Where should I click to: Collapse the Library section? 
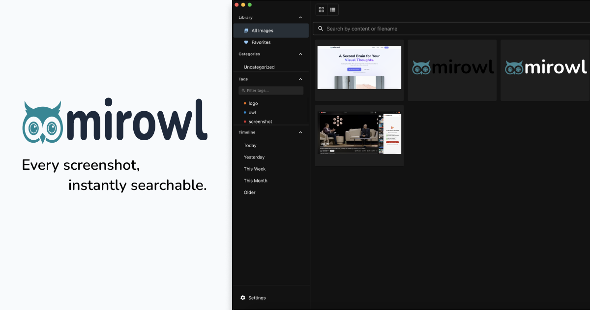point(300,17)
